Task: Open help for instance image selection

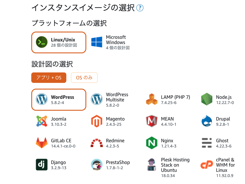Action: pyautogui.click(x=140, y=8)
